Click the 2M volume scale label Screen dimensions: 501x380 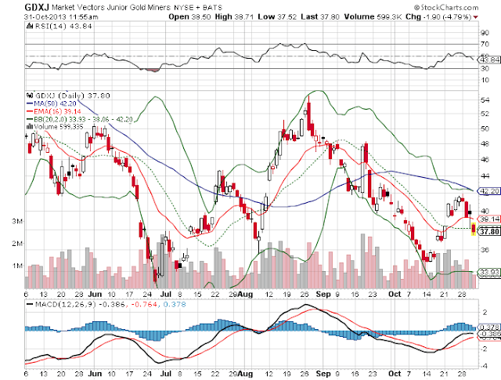17,244
